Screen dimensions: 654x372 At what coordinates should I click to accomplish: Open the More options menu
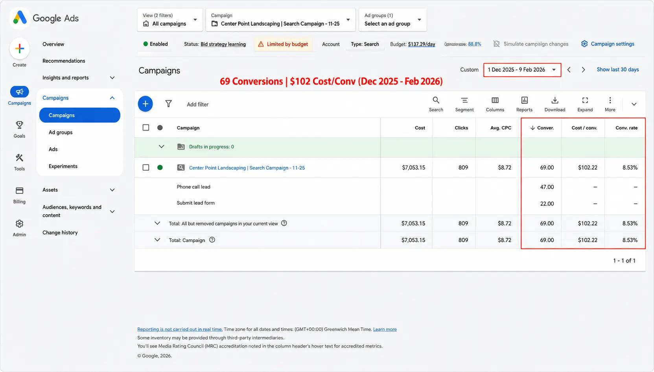(610, 104)
